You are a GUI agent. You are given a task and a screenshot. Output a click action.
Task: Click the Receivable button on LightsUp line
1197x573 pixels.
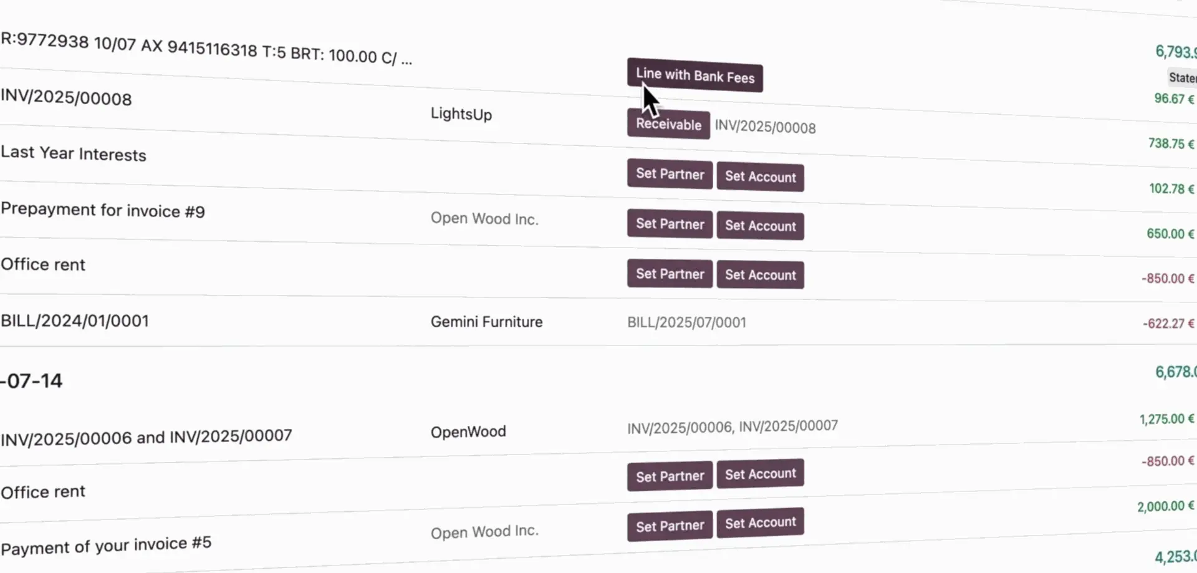[668, 124]
